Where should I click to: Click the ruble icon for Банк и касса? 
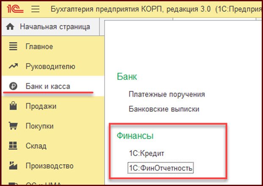14,86
